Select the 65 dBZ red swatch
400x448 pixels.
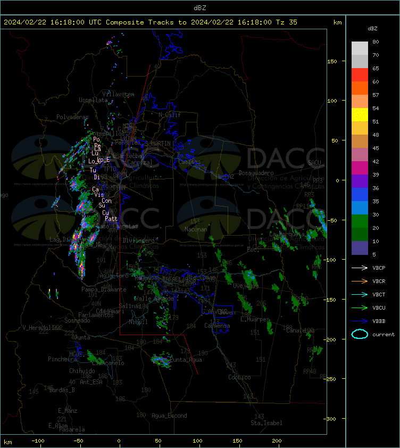click(x=360, y=74)
